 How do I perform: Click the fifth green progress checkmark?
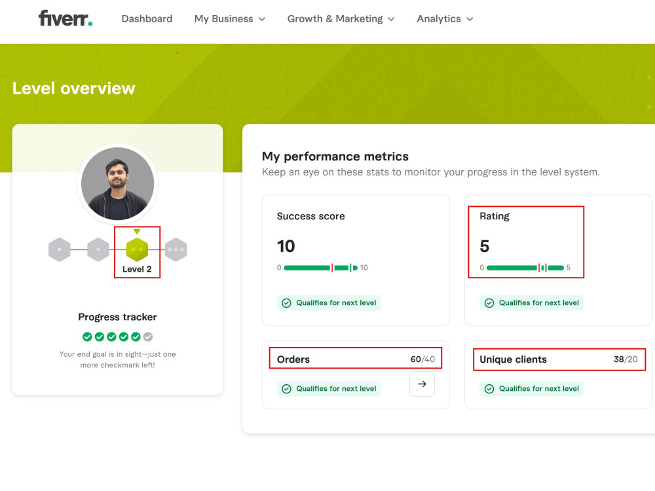[136, 336]
